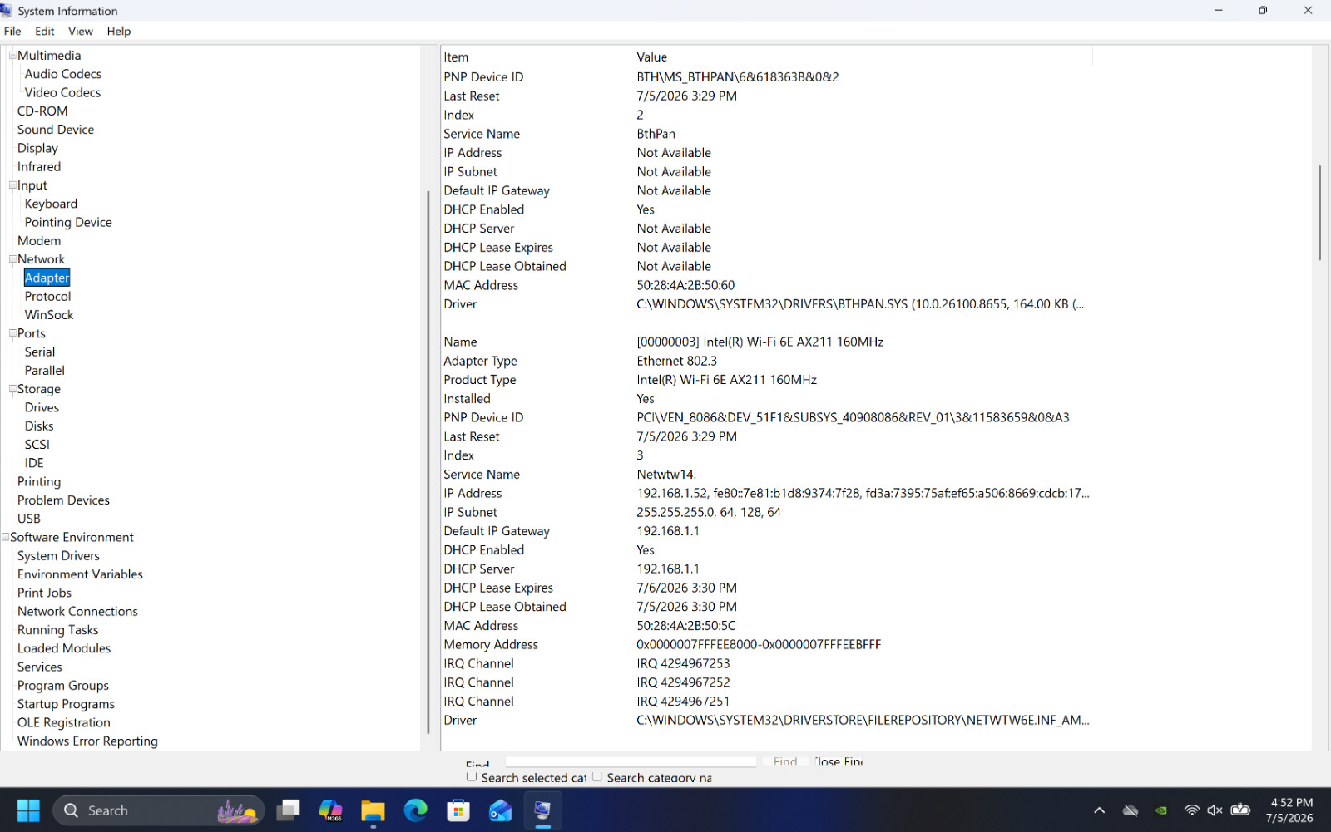Viewport: 1331px width, 832px height.
Task: Click the category tree vertical scrollbar
Action: (428, 461)
